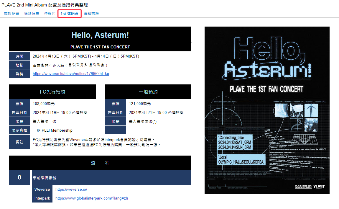Click the 2024年3月19日 19:00 sale date

coord(60,113)
